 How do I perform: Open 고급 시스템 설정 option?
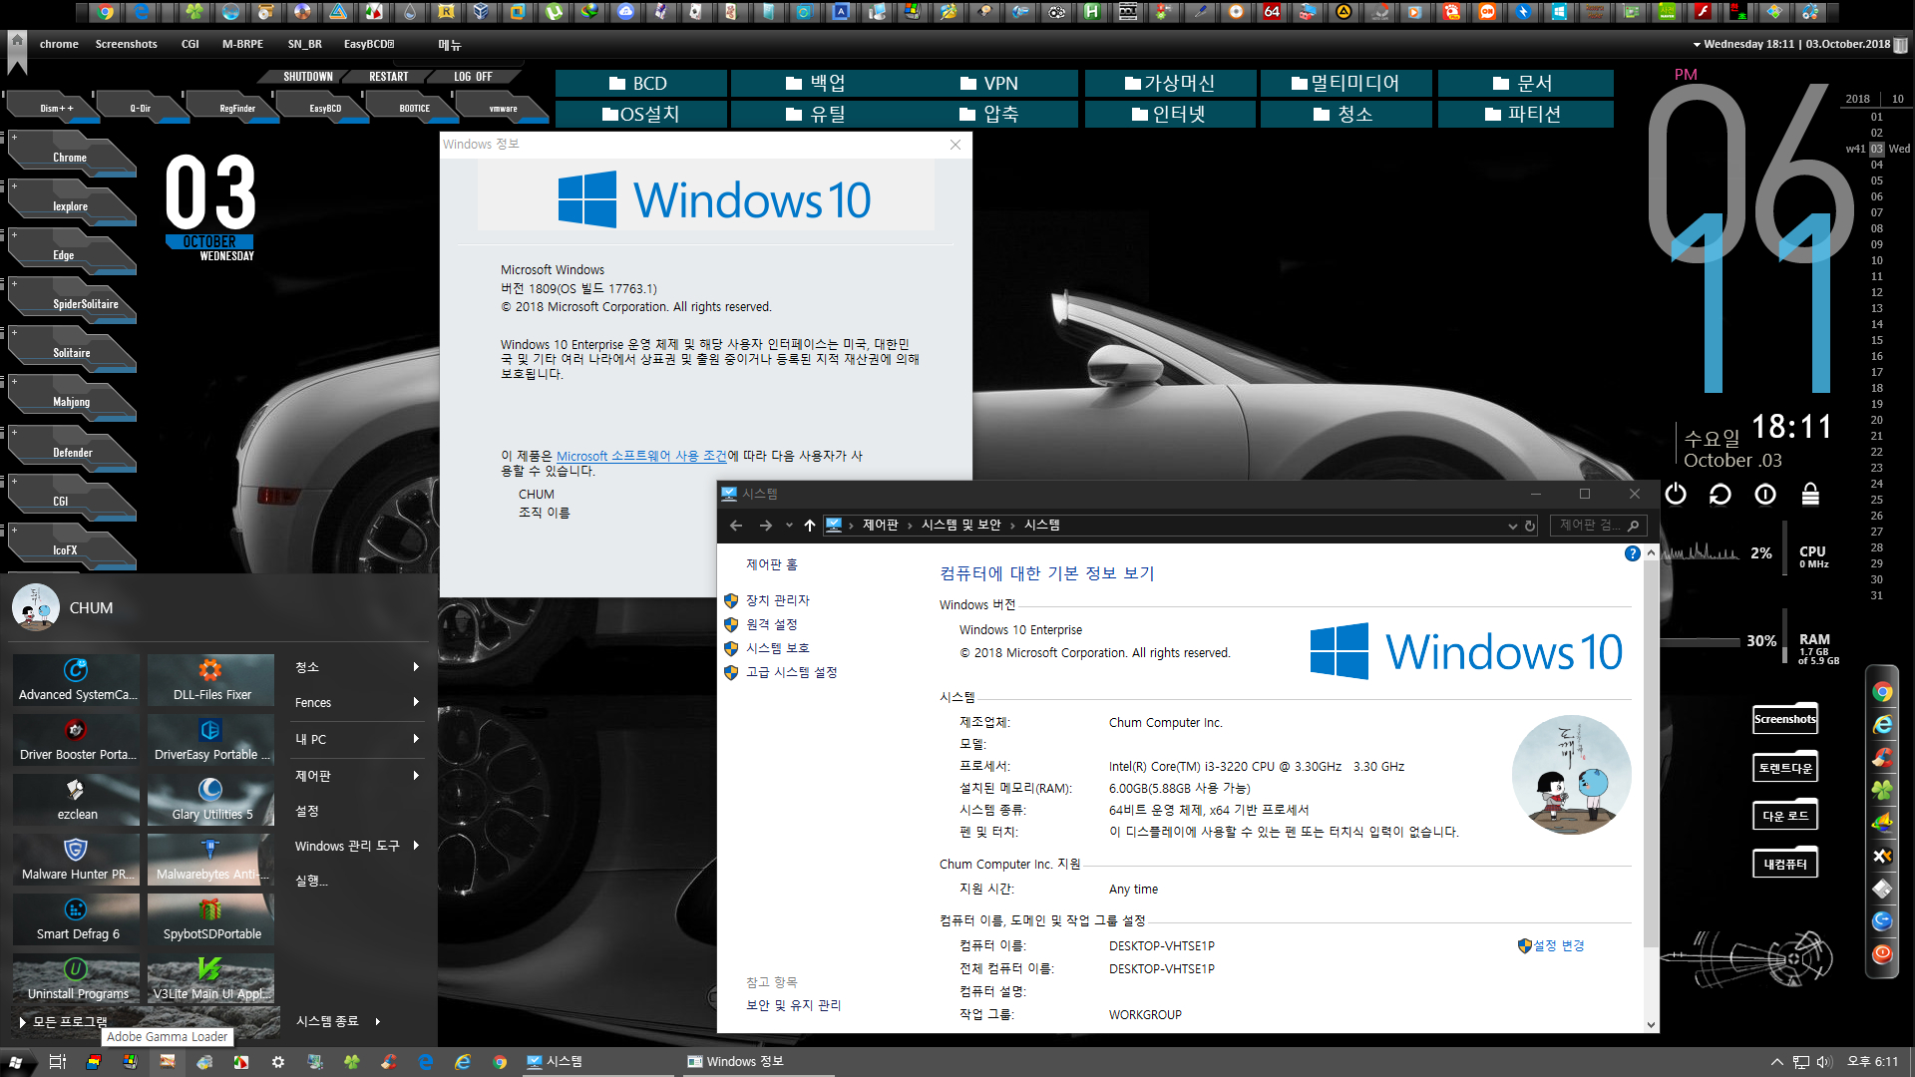click(791, 672)
